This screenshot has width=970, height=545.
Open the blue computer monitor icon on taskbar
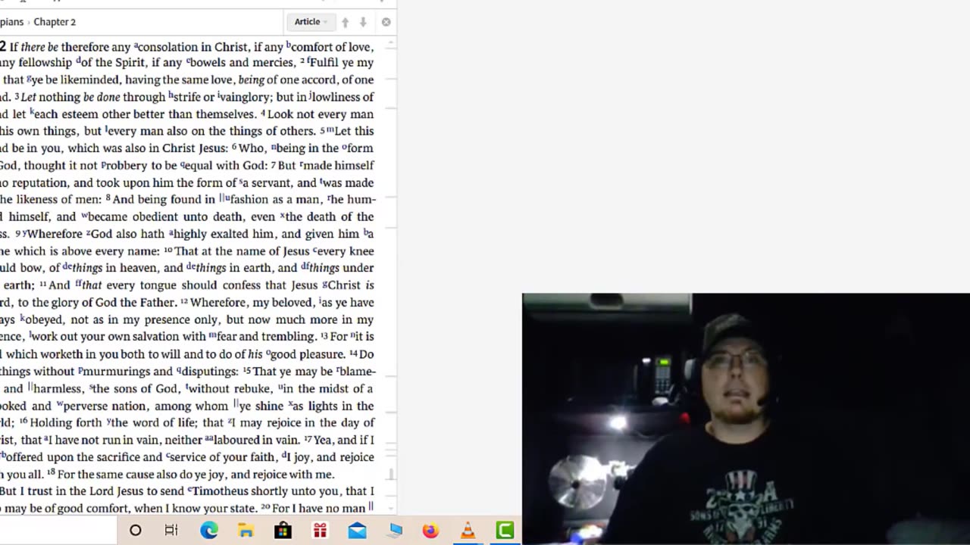point(394,531)
